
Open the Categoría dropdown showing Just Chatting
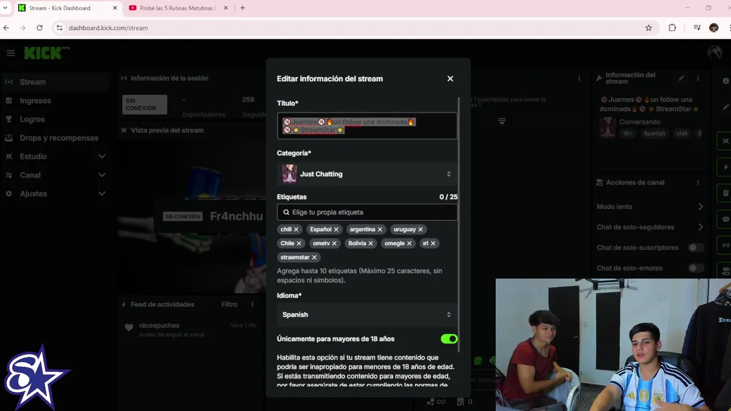click(367, 174)
